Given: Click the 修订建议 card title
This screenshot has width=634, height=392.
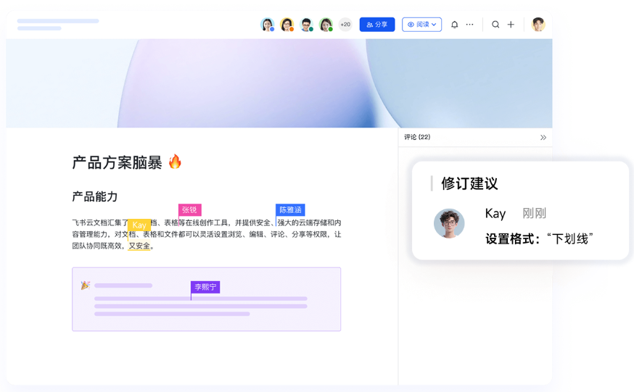Looking at the screenshot, I should point(469,184).
